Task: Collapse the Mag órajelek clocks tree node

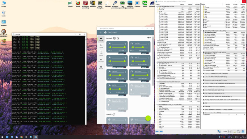Action: pyautogui.click(x=158, y=13)
